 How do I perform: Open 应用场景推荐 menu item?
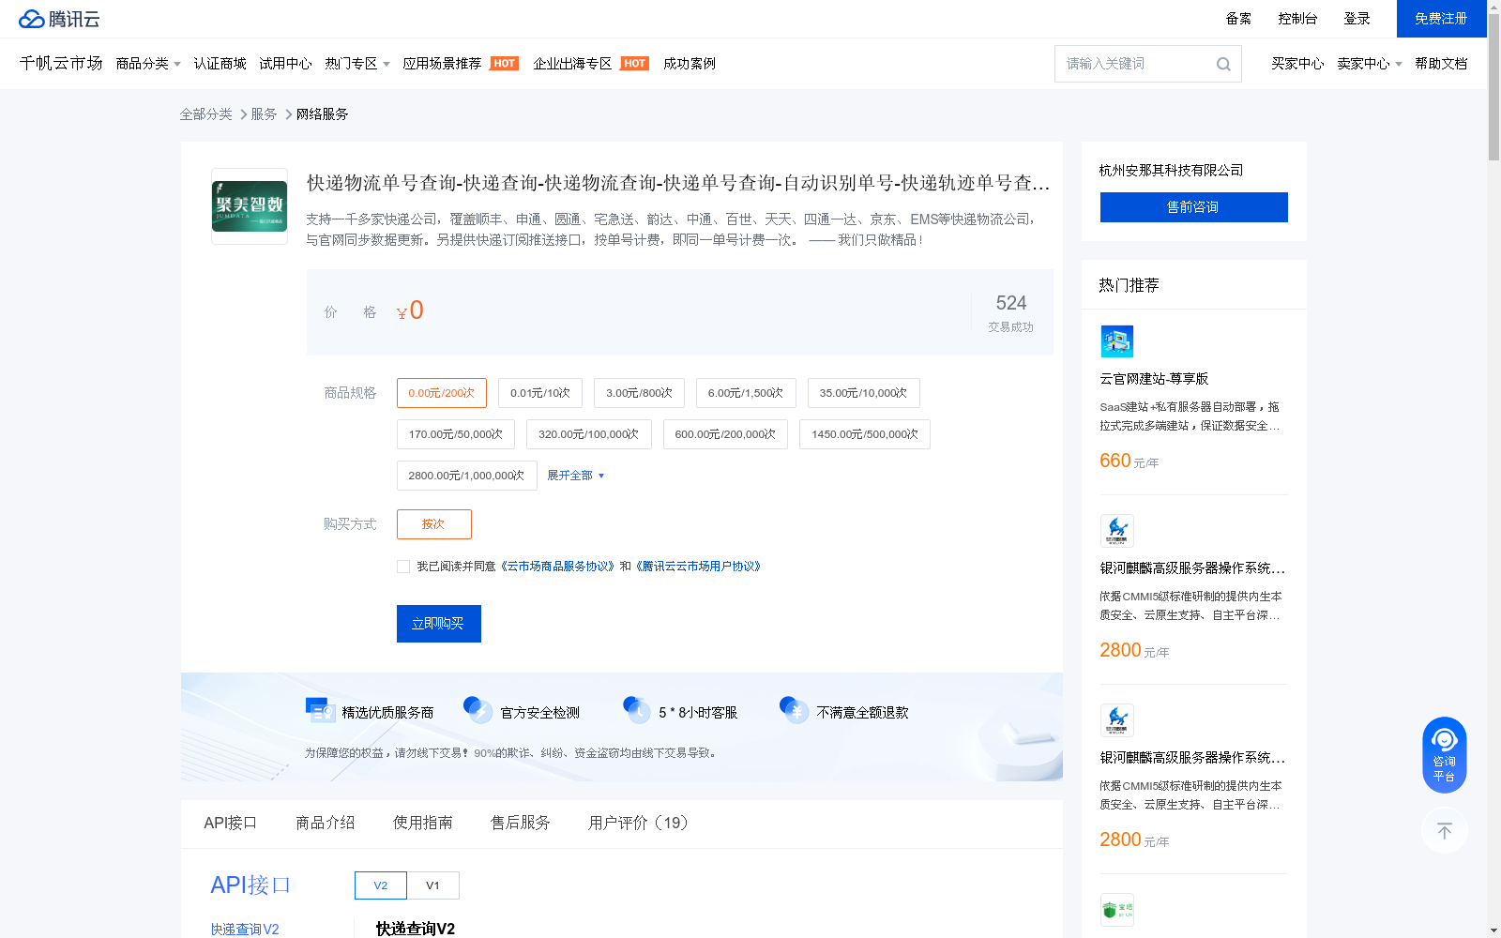coord(443,64)
